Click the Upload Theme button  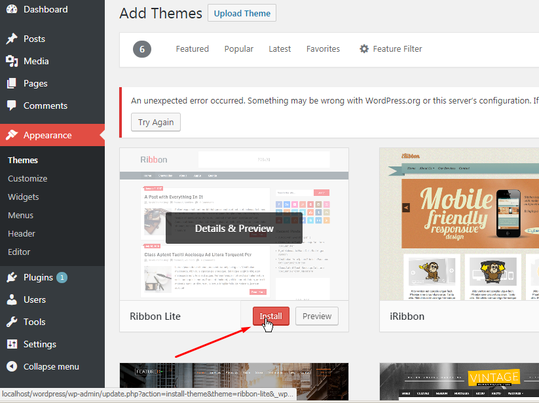(242, 13)
